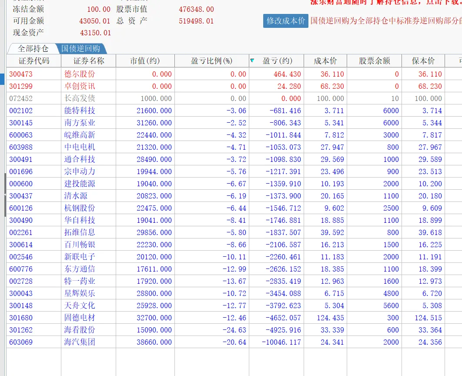
Task: Sort by 市值(约) column header
Action: point(145,60)
